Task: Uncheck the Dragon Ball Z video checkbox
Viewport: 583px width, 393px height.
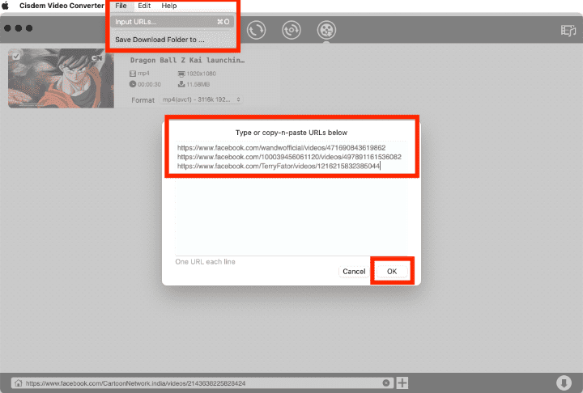Action: 16,57
